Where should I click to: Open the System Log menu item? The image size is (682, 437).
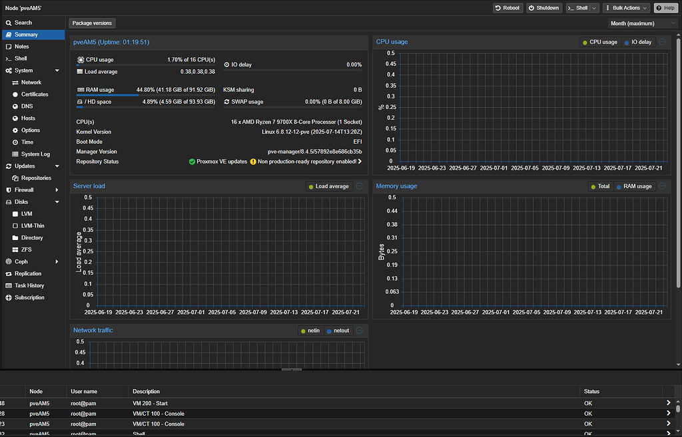click(35, 154)
